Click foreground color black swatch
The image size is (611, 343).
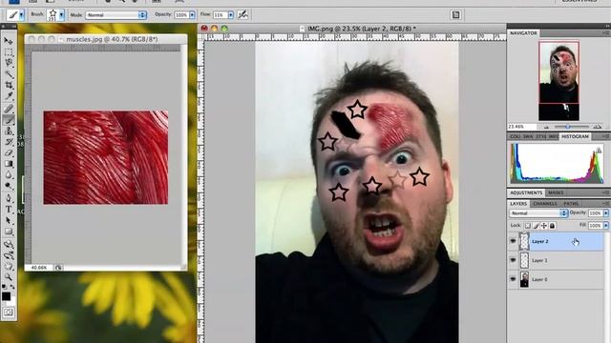pos(6,296)
